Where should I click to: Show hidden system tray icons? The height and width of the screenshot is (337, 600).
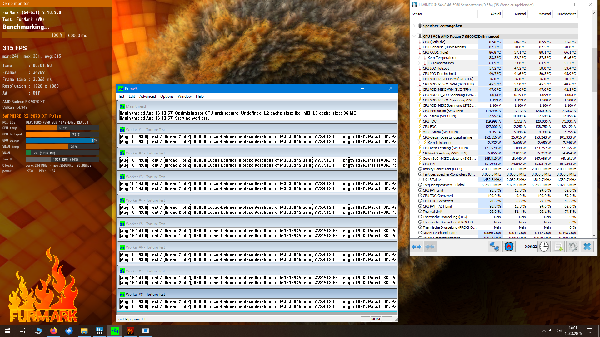coord(544,331)
